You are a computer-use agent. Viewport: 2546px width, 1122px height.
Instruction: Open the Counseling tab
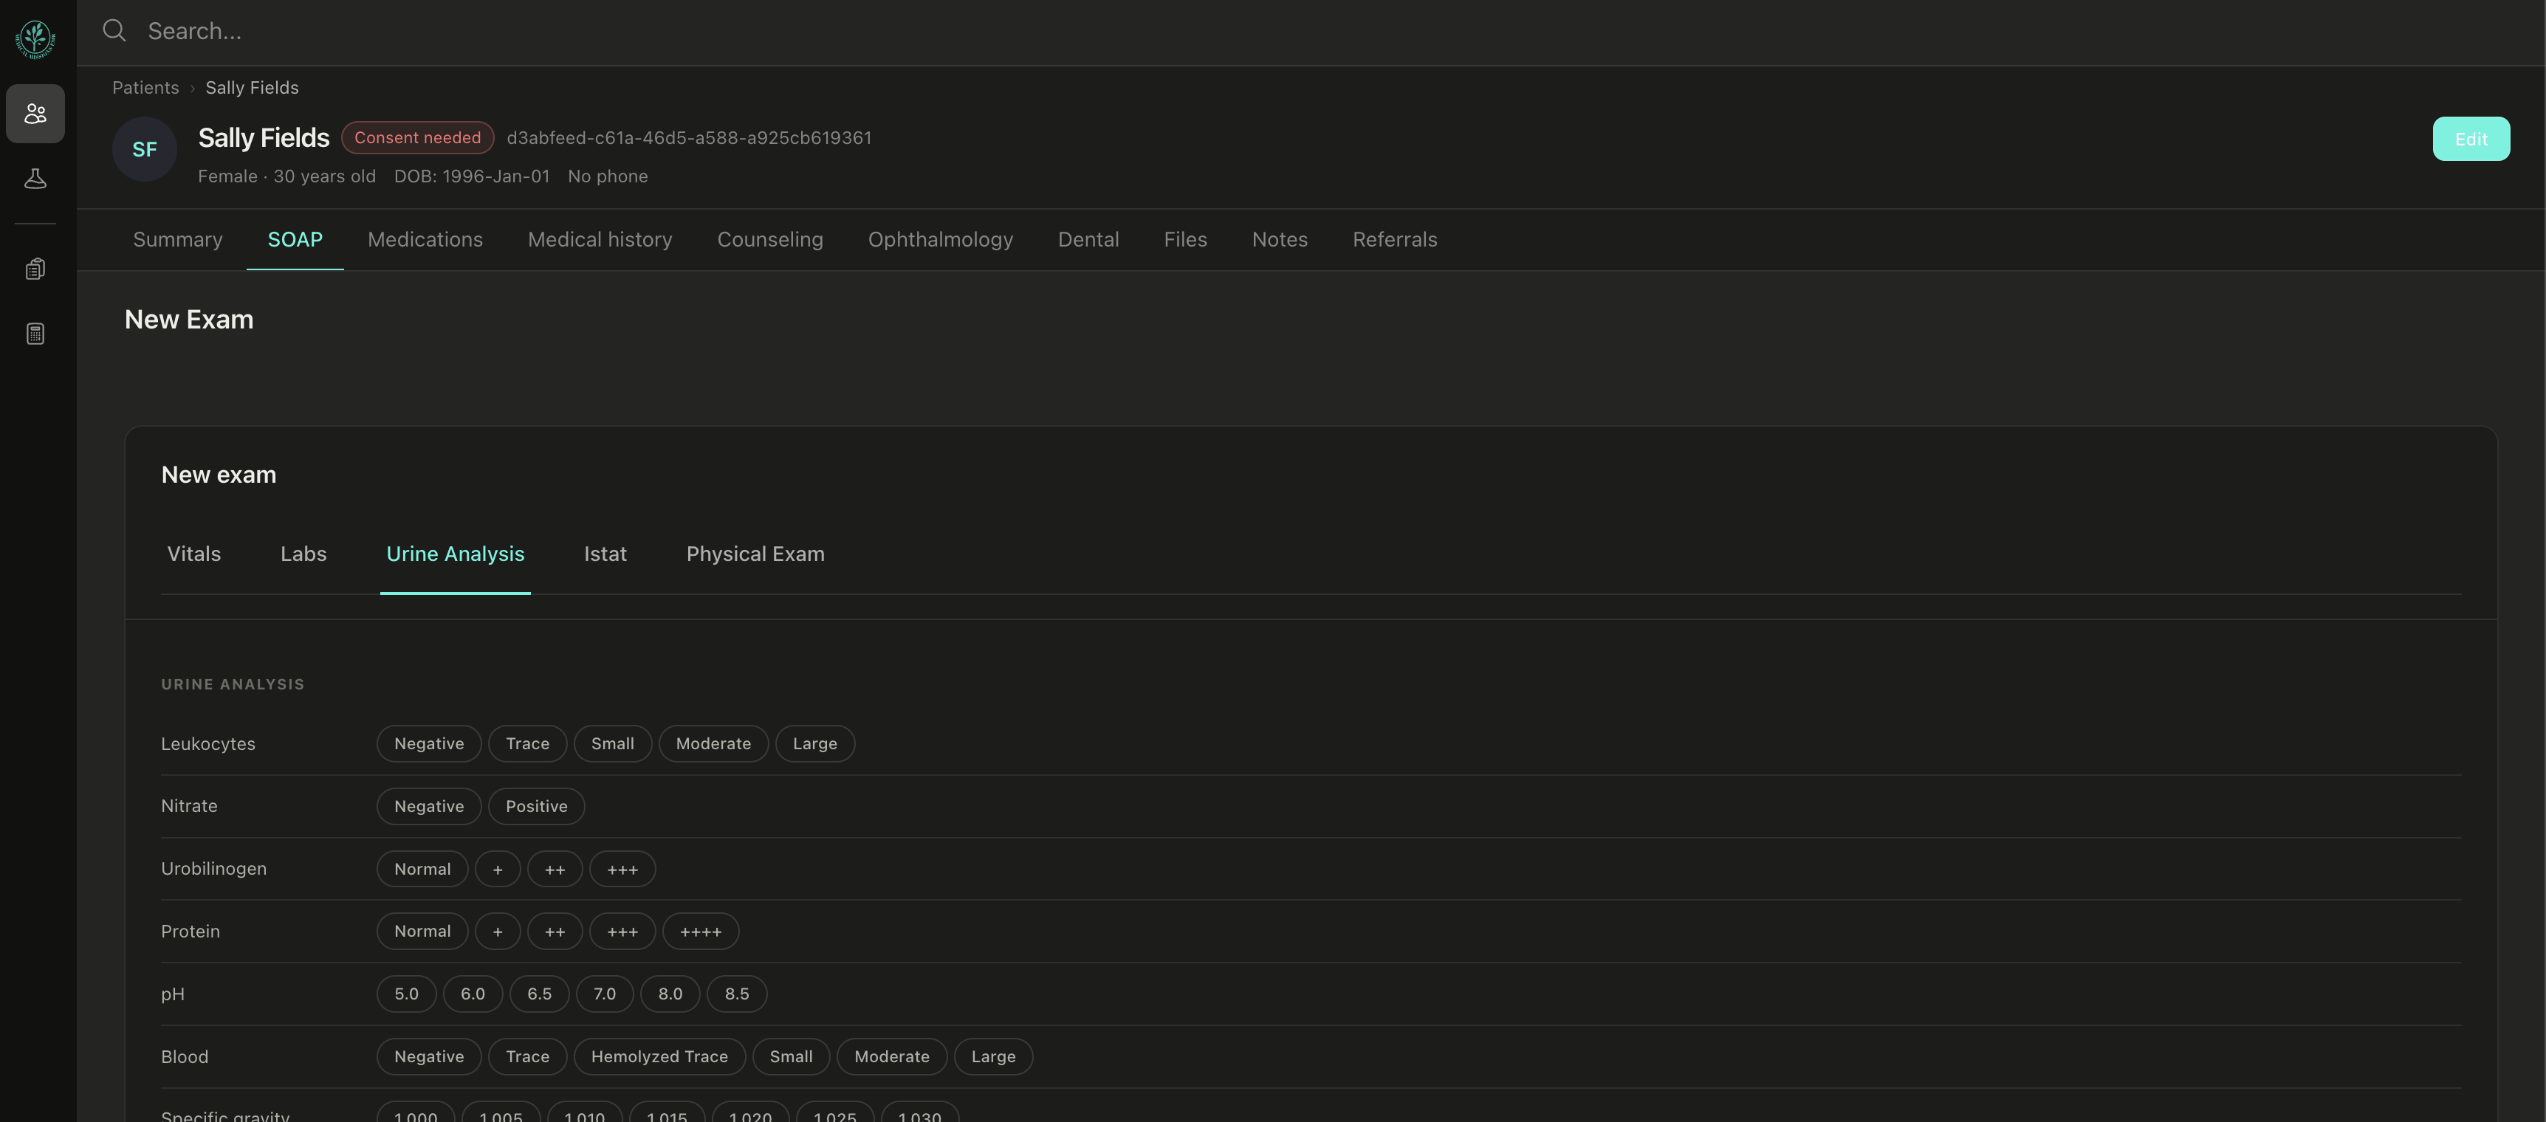point(770,239)
